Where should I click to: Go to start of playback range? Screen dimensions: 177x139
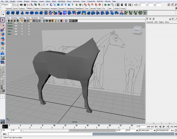tap(148, 127)
